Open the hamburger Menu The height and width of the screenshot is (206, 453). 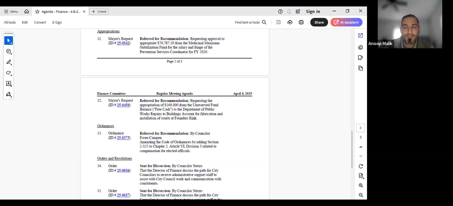click(11, 12)
